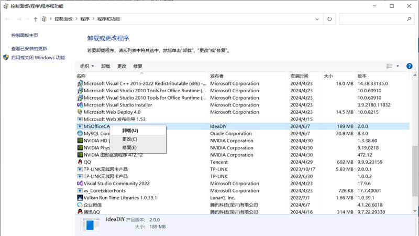The width and height of the screenshot is (419, 236).
Task: Choose 更改(C) in context menu
Action: (x=138, y=139)
